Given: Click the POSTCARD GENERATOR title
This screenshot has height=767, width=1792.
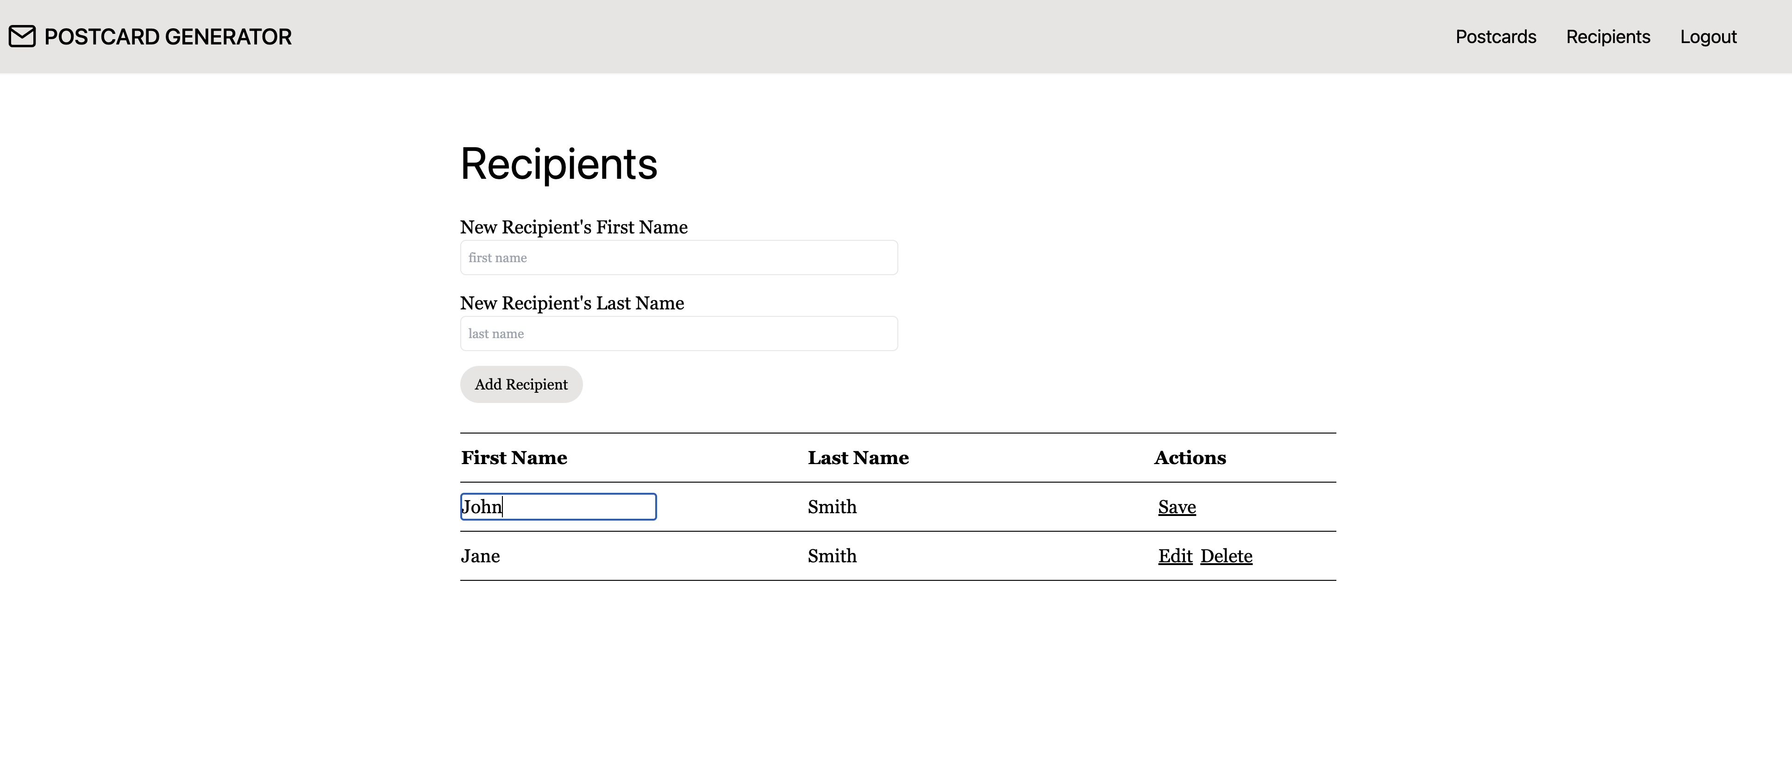Looking at the screenshot, I should (168, 37).
